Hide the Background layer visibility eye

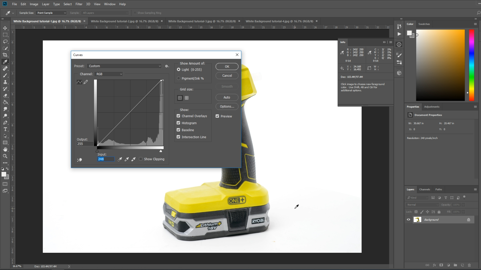409,220
